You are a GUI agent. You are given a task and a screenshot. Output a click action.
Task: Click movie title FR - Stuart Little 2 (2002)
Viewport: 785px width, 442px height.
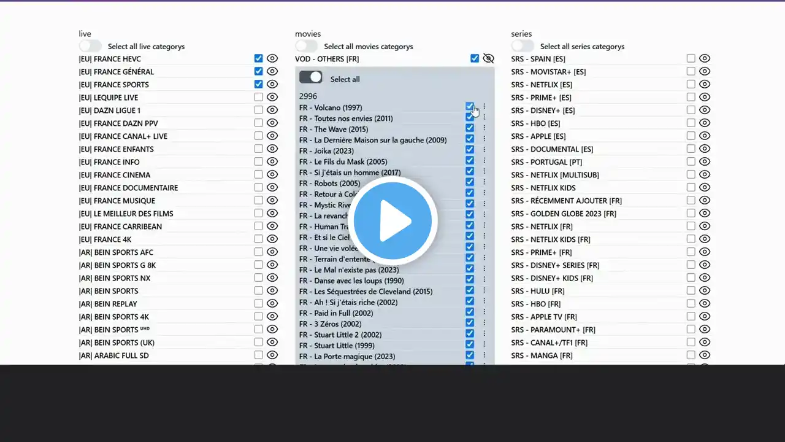pos(340,335)
